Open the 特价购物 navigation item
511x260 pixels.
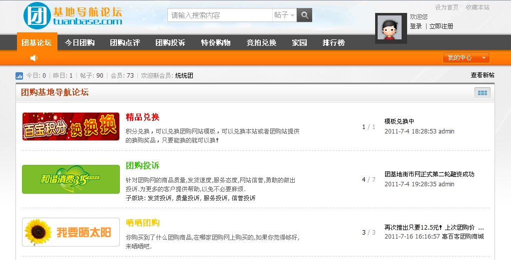click(216, 42)
